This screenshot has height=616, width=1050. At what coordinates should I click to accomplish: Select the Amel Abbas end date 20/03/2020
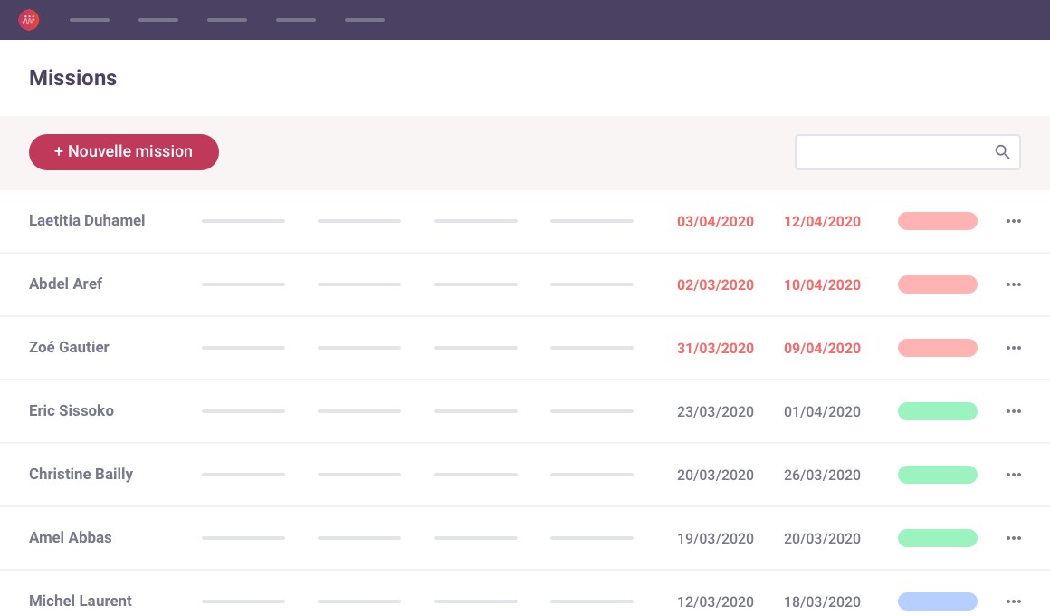click(x=822, y=538)
